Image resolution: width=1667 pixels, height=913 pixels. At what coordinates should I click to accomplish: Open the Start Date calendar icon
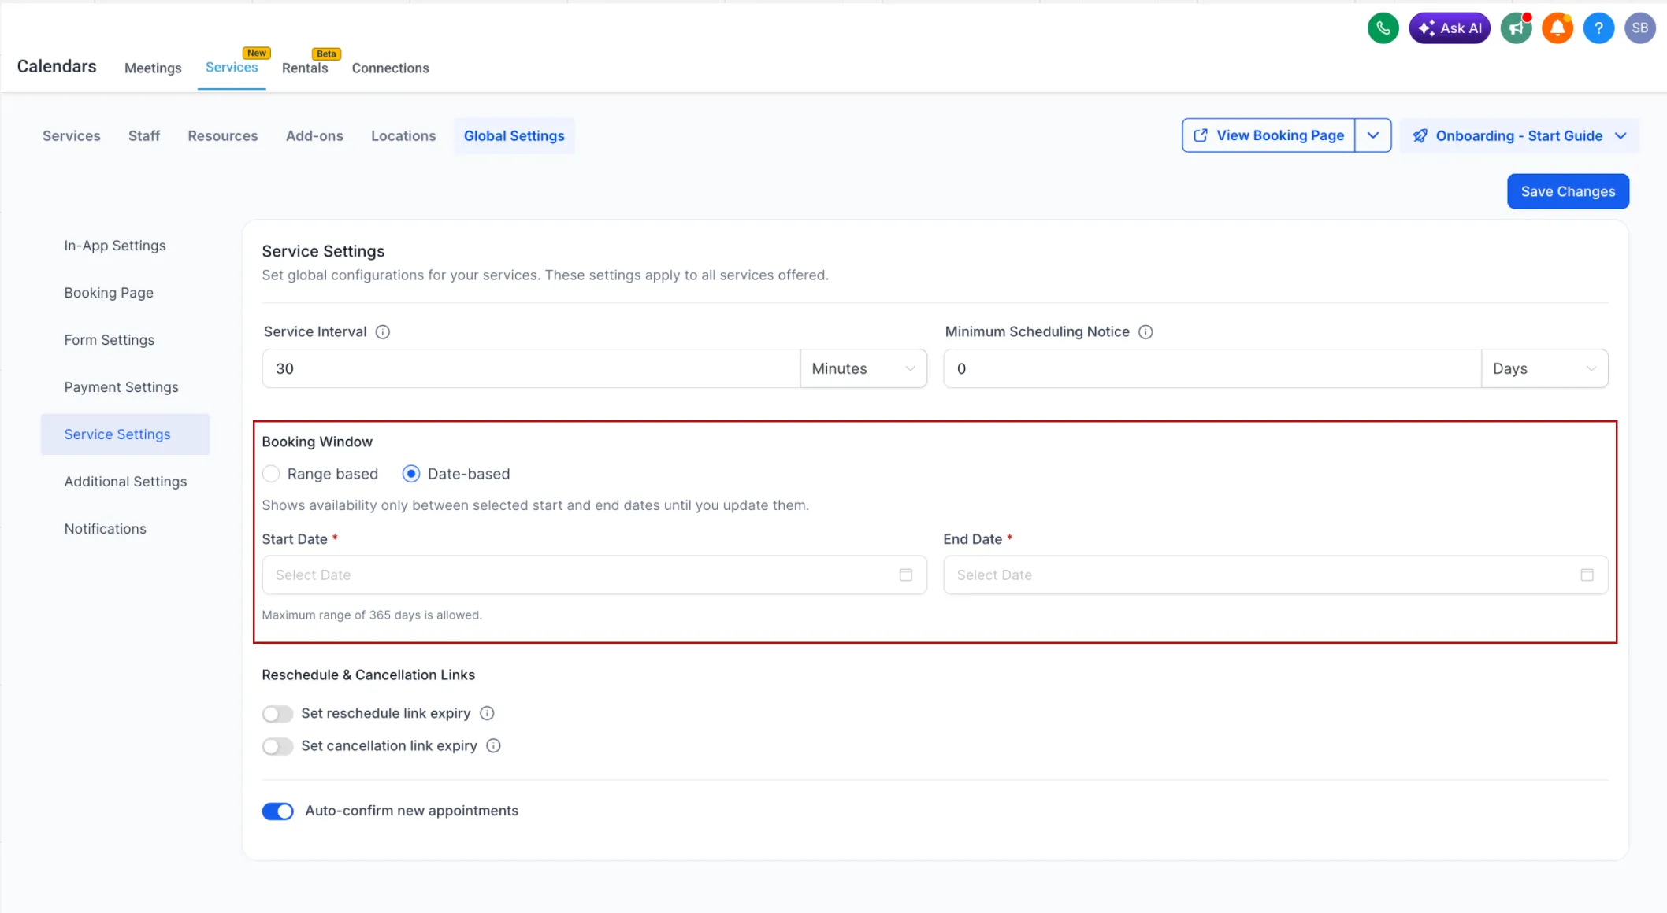(904, 575)
